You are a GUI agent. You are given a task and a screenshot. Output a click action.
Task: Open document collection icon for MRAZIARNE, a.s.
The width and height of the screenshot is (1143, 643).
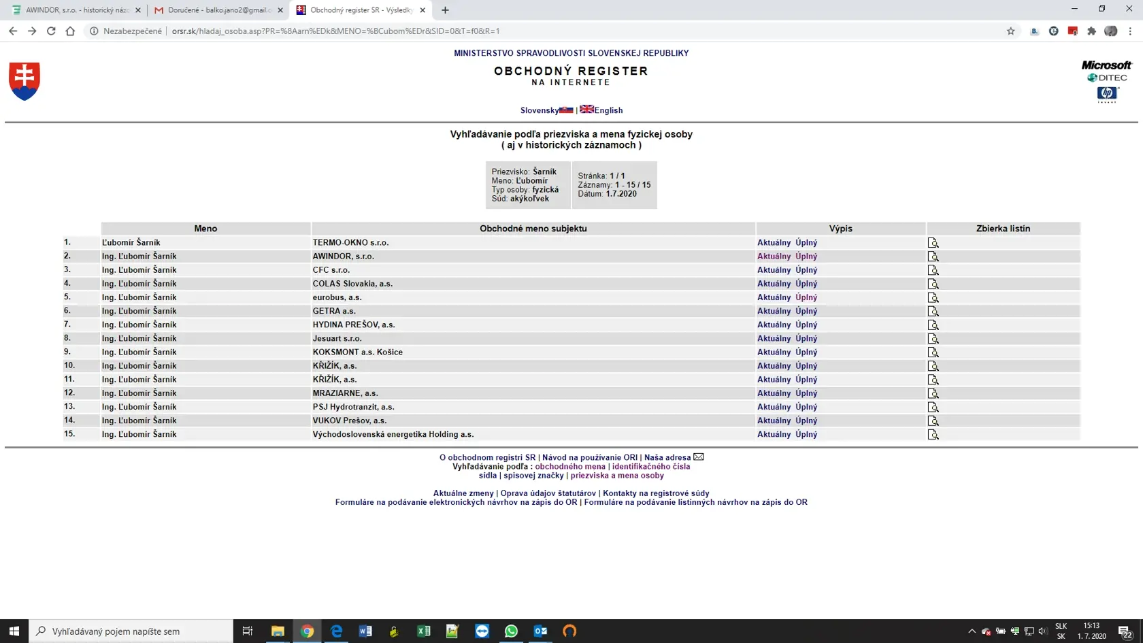click(933, 393)
